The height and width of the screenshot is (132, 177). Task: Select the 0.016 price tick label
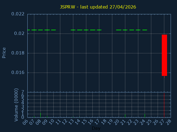click(x=18, y=73)
